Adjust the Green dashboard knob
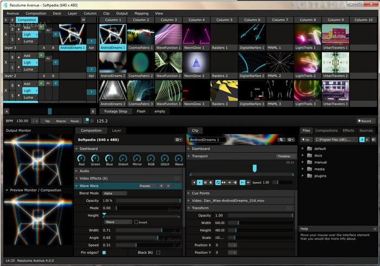Image resolution: width=380 pixels, height=266 pixels. pos(95,159)
